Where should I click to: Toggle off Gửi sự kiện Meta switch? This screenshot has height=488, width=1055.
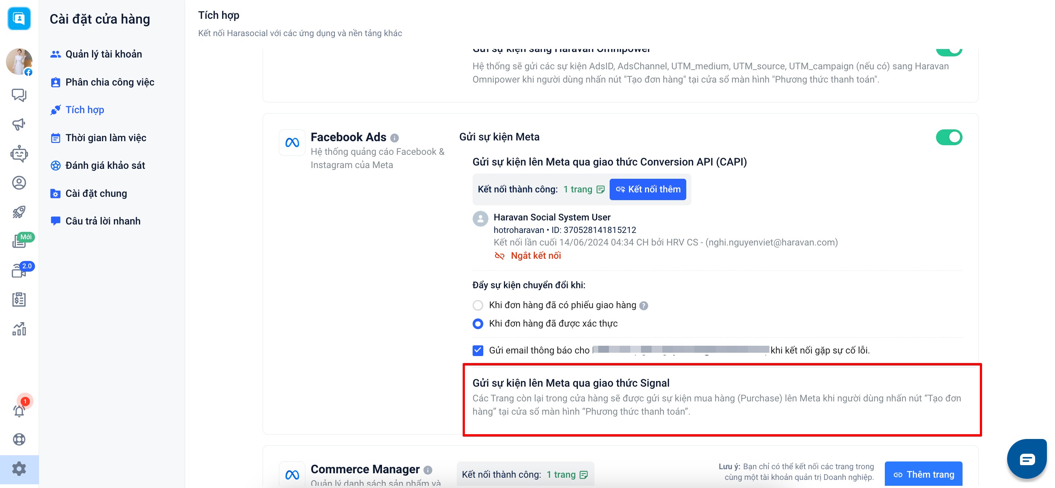(949, 137)
